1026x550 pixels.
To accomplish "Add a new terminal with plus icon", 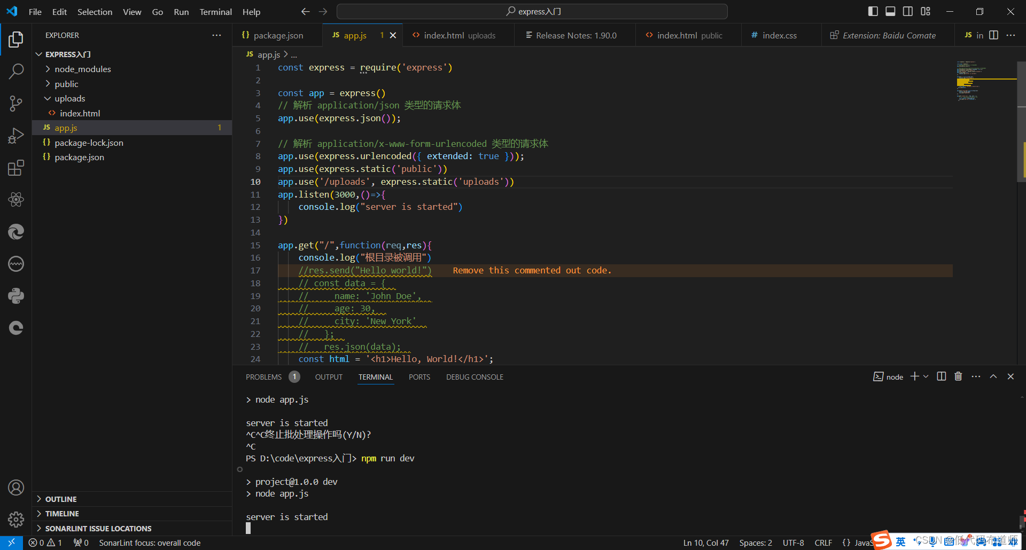I will point(915,376).
